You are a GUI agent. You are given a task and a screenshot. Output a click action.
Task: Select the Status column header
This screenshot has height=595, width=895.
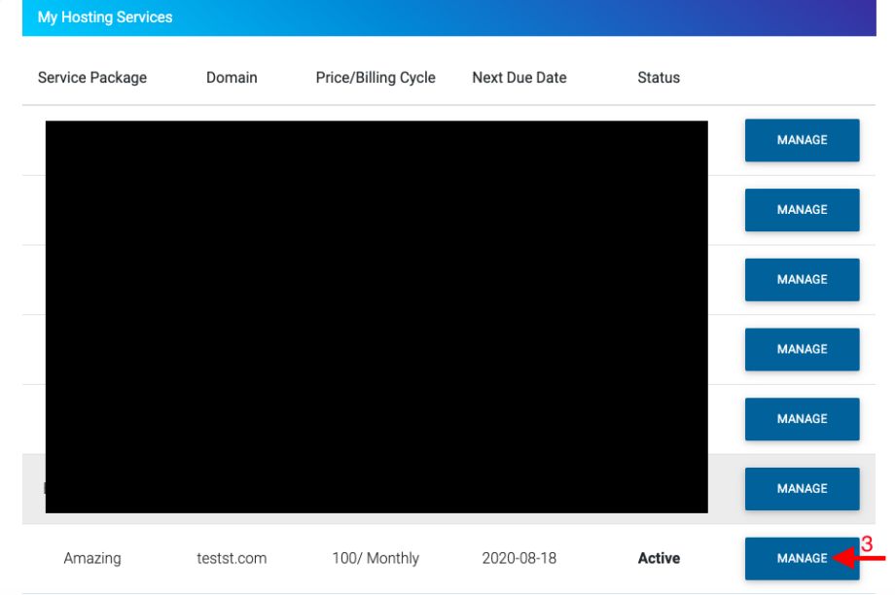[x=658, y=77]
